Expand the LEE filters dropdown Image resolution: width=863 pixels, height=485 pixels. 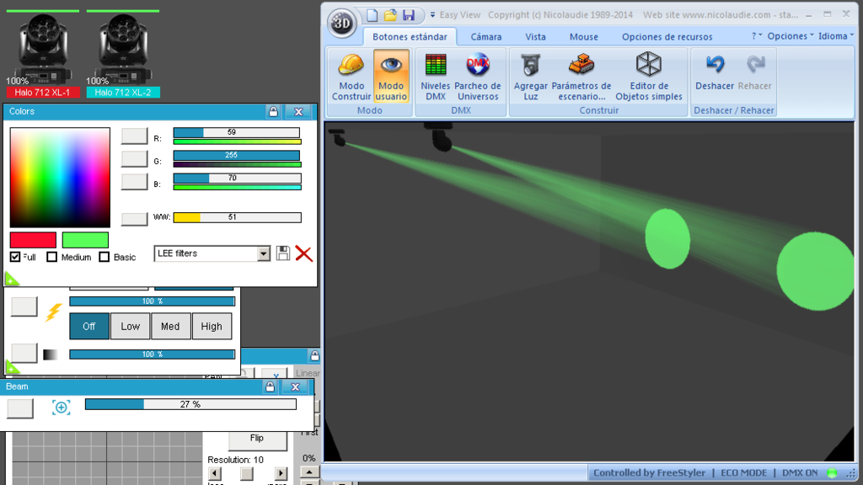point(264,253)
